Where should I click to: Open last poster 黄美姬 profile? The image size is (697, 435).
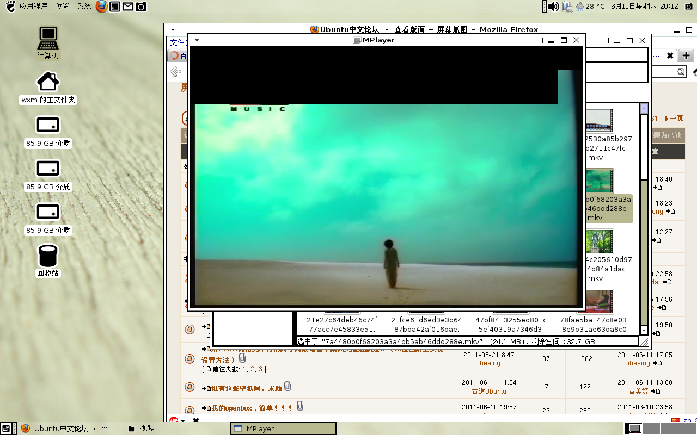tap(639, 391)
